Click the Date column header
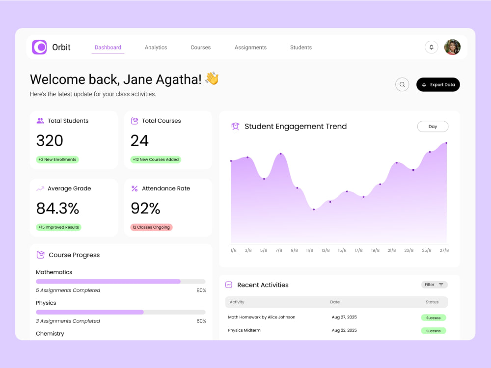Viewport: 491px width, 368px height. coord(335,302)
